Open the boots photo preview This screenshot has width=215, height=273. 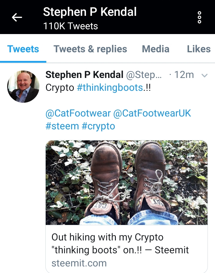point(127,182)
